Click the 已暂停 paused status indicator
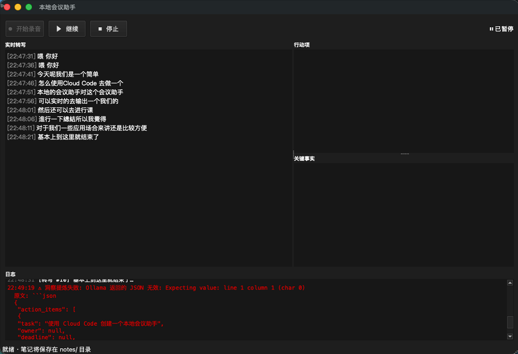The width and height of the screenshot is (518, 354). point(501,29)
